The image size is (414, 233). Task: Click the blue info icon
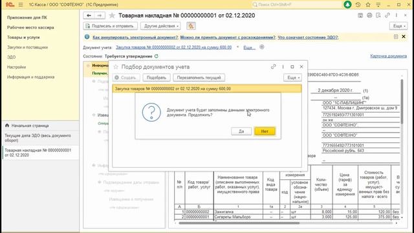click(87, 37)
